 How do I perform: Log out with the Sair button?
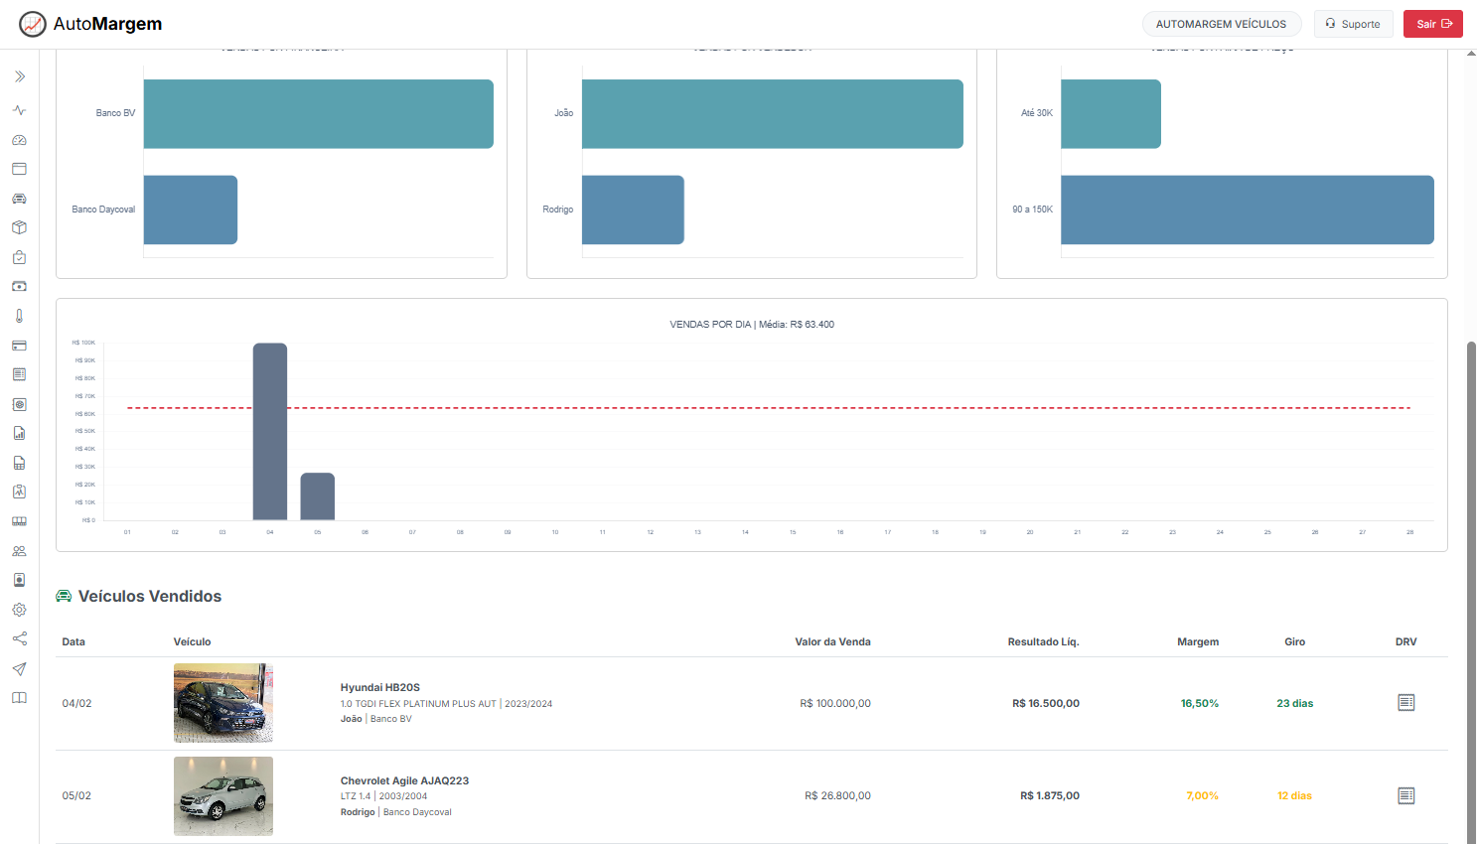tap(1432, 24)
